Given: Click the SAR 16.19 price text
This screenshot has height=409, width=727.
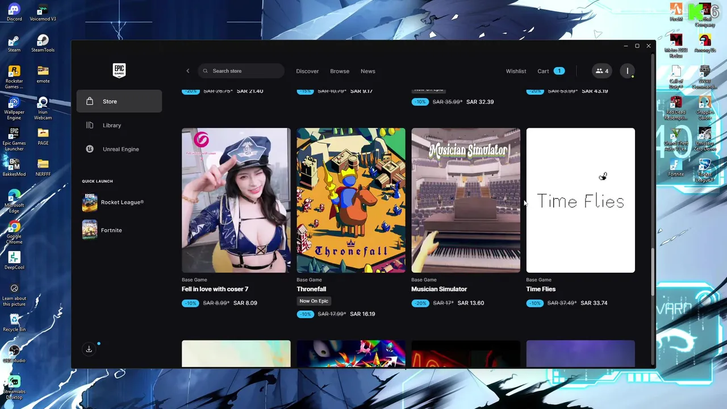Looking at the screenshot, I should pos(362,314).
